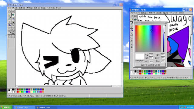
Task: Click the Lum input field
Action: tap(151, 61)
